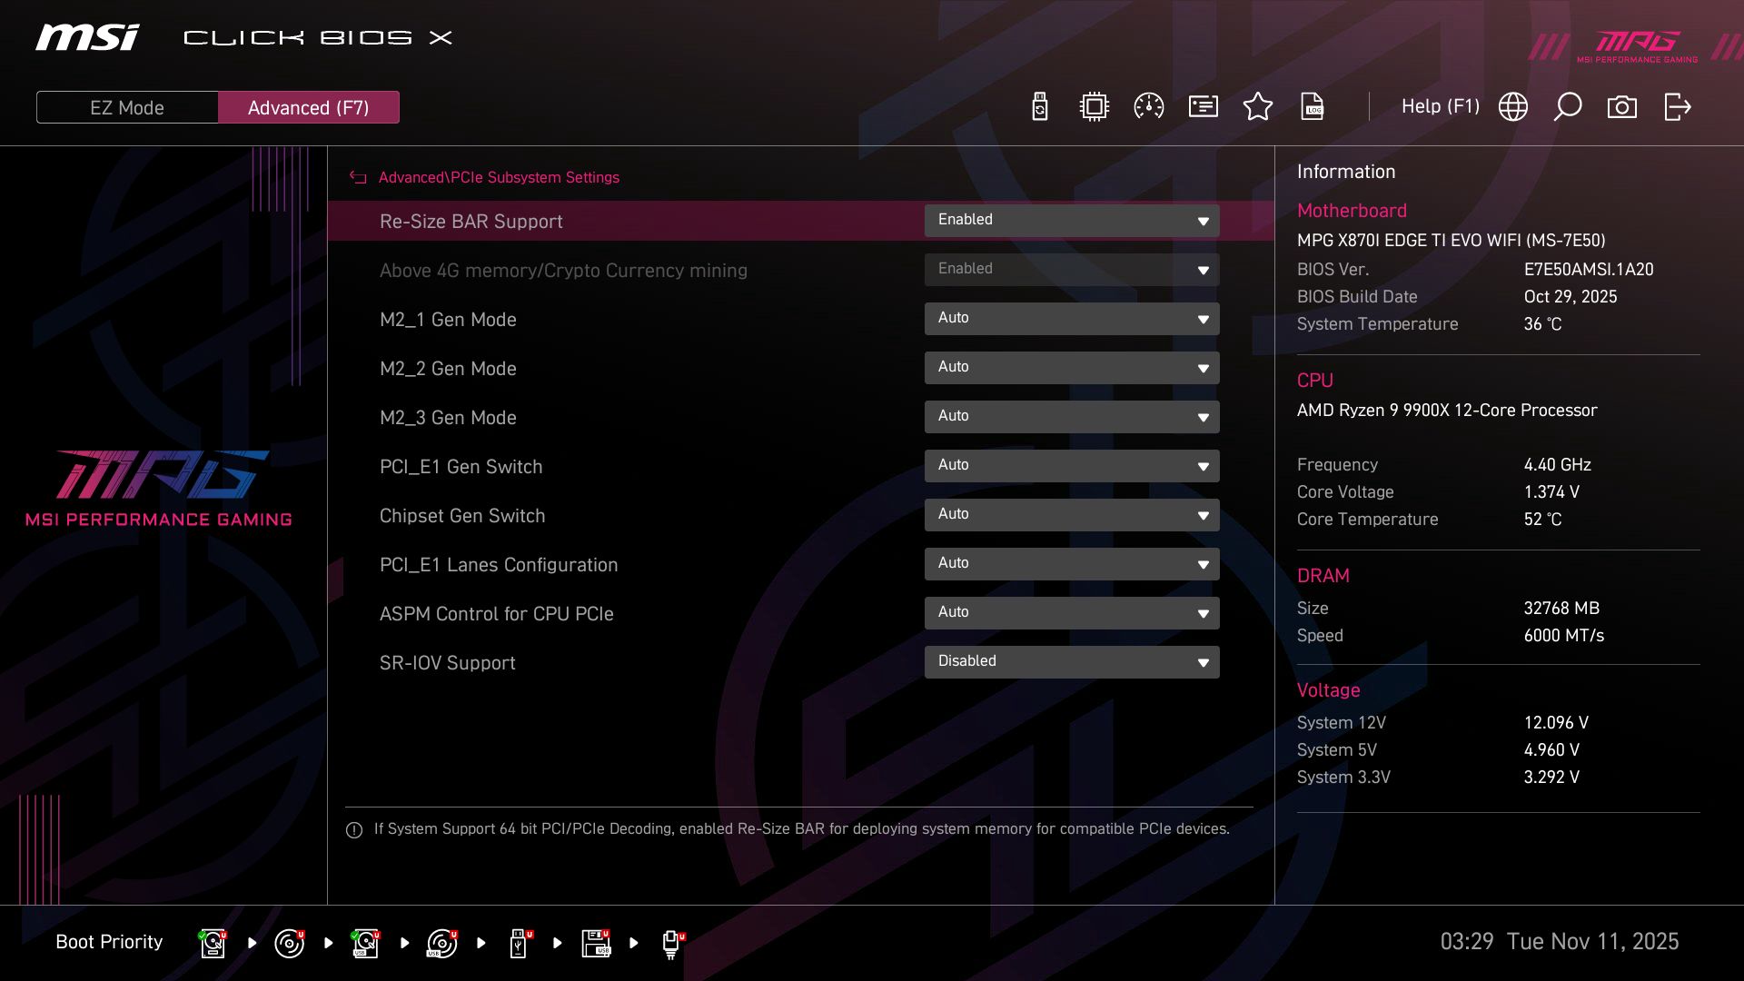Change ASPM Control for CPU PCIe setting
The height and width of the screenshot is (981, 1744).
click(1072, 612)
